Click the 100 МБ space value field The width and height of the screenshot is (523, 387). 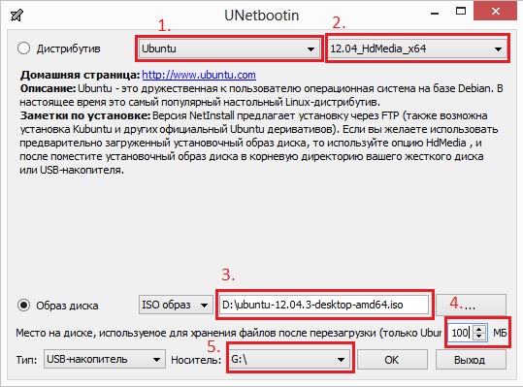click(x=461, y=333)
